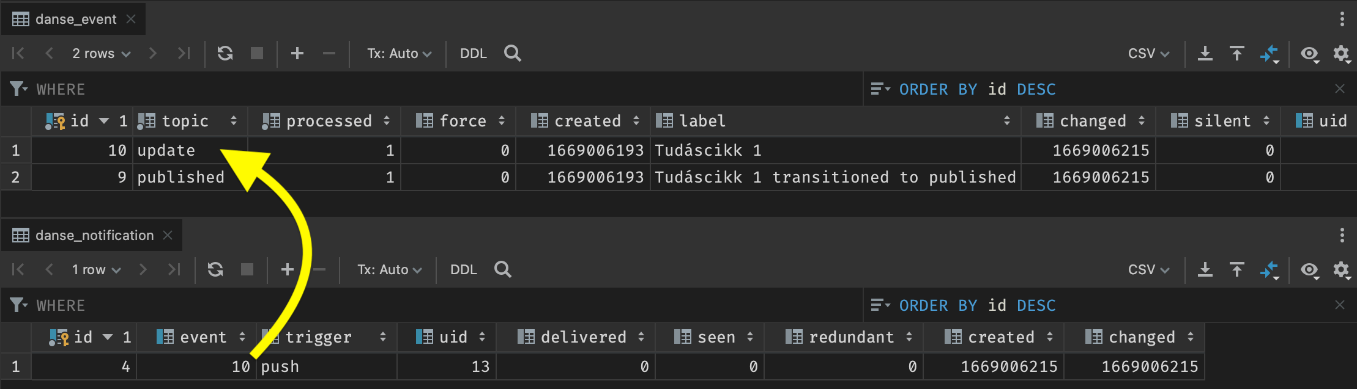
Task: Export danse_event data with download icon
Action: click(x=1205, y=54)
